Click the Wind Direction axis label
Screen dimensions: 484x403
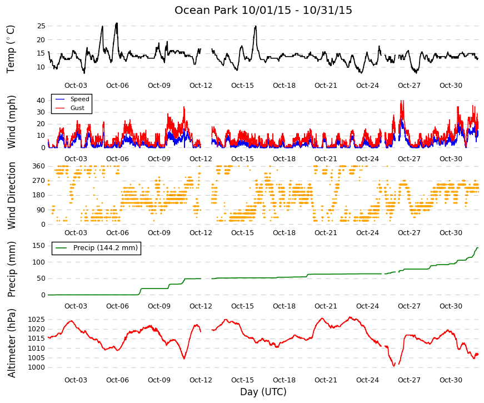point(11,196)
